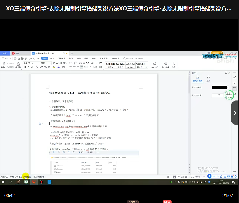This screenshot has width=239, height=203.
Task: Click the Clear Formatting eraser icon
Action: [x=61, y=63]
